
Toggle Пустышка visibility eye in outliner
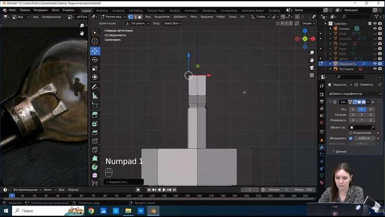tap(375, 69)
